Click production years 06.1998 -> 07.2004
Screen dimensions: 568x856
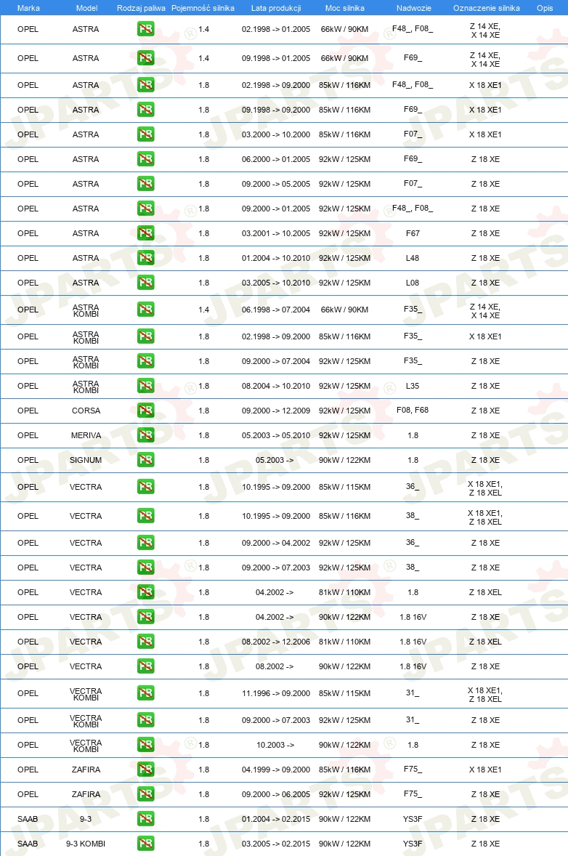pos(276,310)
